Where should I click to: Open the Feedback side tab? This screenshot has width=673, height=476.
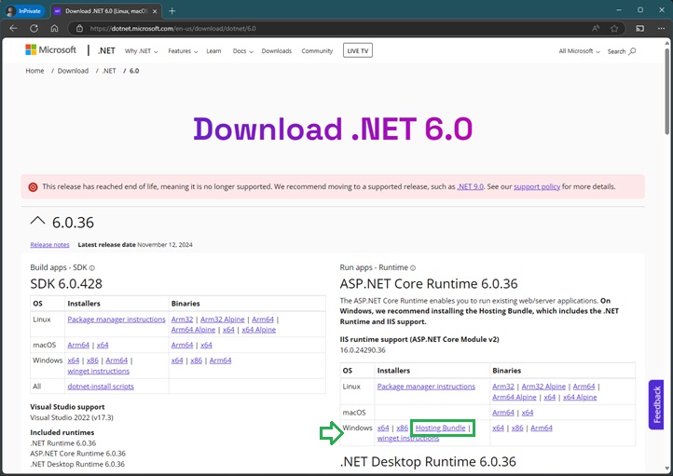656,404
